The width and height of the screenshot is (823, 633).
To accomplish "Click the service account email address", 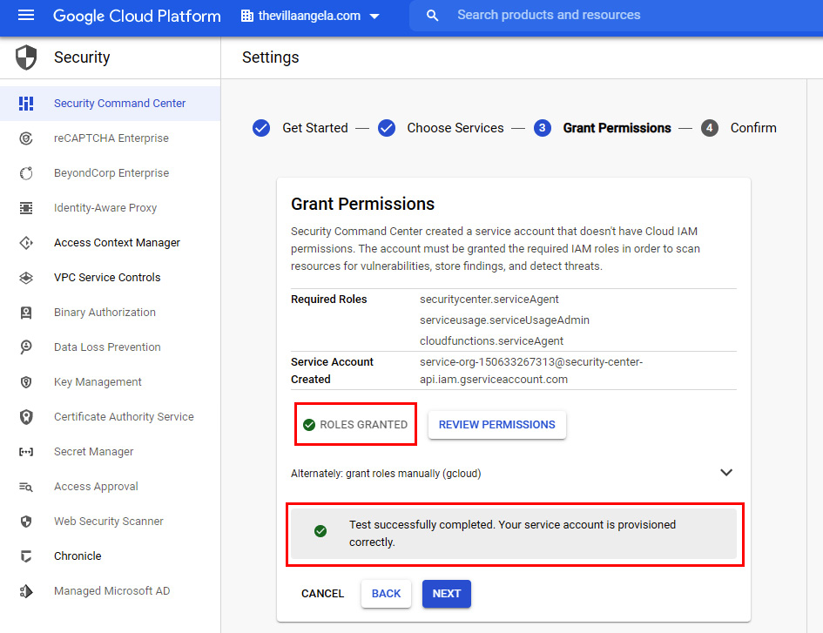I will 531,371.
